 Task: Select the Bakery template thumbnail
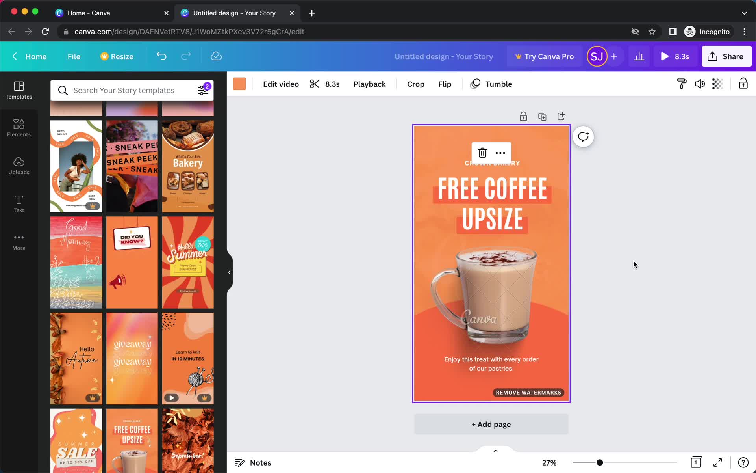188,166
